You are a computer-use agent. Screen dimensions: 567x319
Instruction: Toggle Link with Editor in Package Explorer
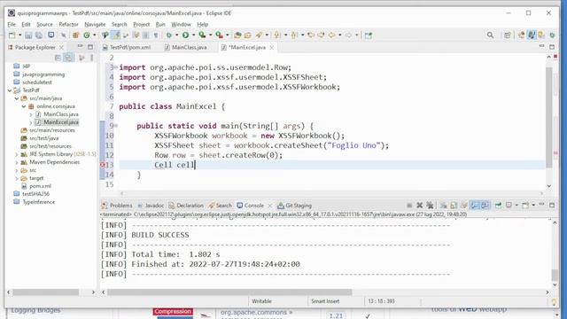coord(68,58)
